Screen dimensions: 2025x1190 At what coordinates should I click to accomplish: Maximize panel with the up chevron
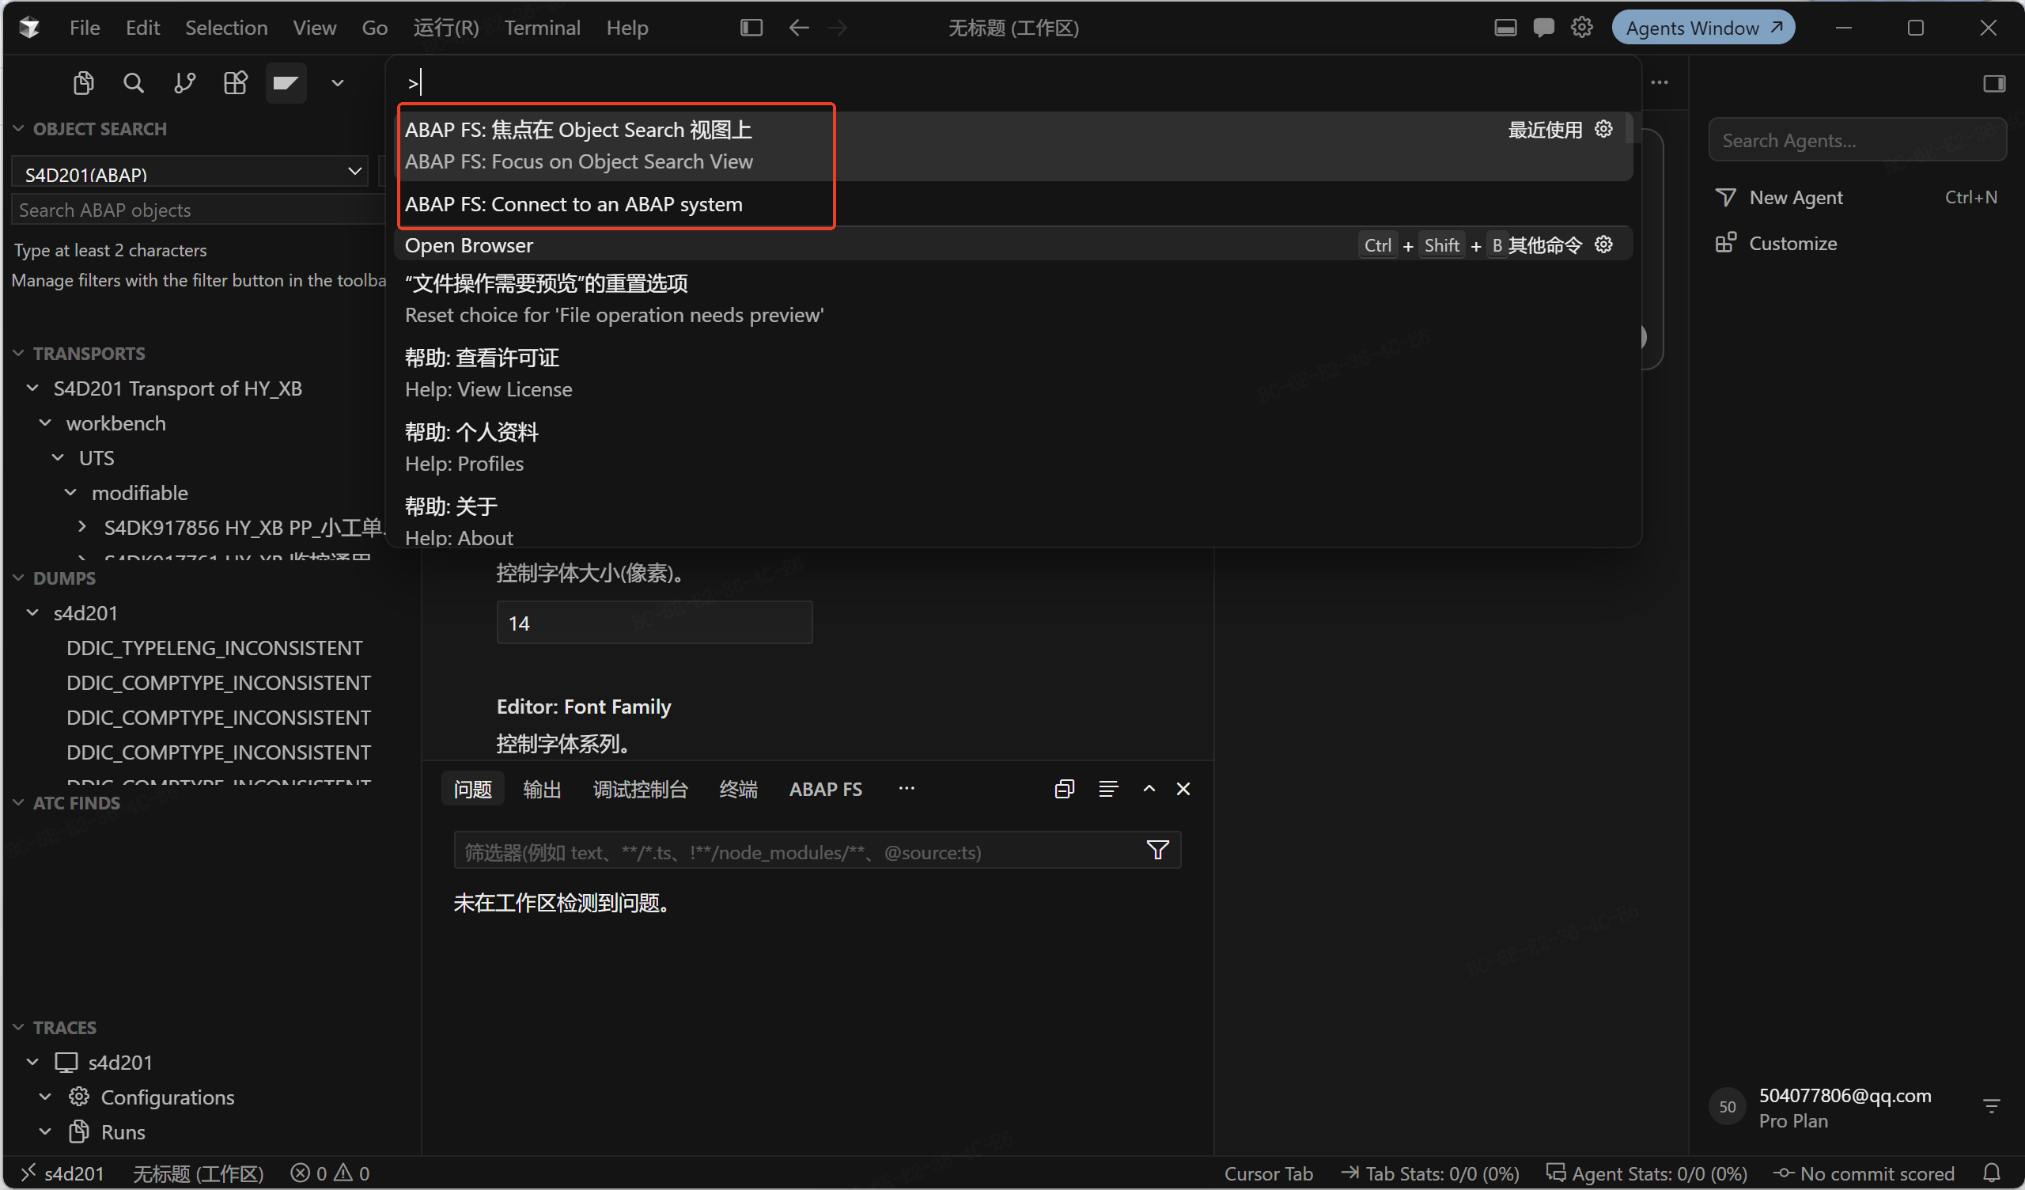(1149, 790)
